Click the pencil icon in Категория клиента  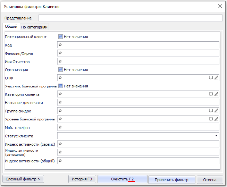(216, 94)
